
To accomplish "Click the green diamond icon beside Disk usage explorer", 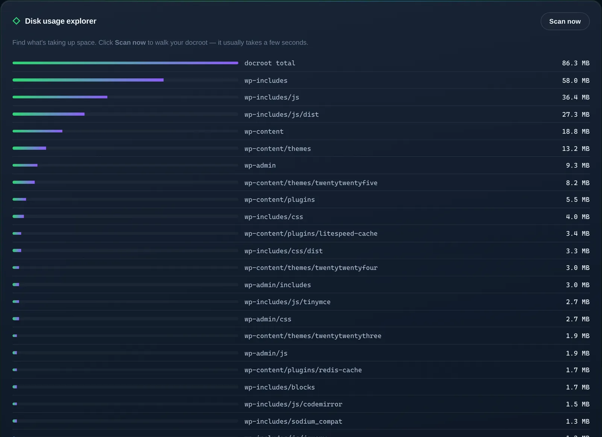I will (x=16, y=21).
